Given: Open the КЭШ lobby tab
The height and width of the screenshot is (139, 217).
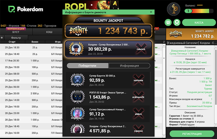Looking at the screenshot, I should point(49,32).
